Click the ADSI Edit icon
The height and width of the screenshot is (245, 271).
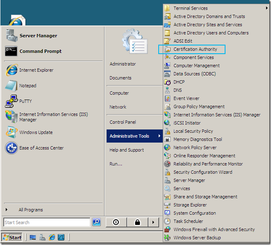tap(167, 41)
